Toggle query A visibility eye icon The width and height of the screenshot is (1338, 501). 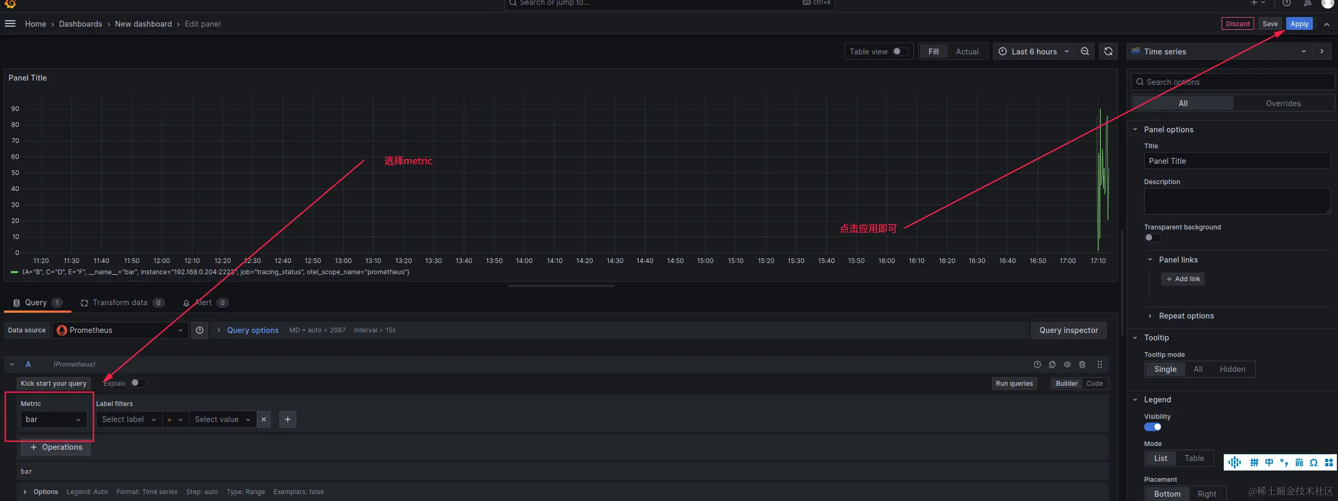tap(1067, 364)
